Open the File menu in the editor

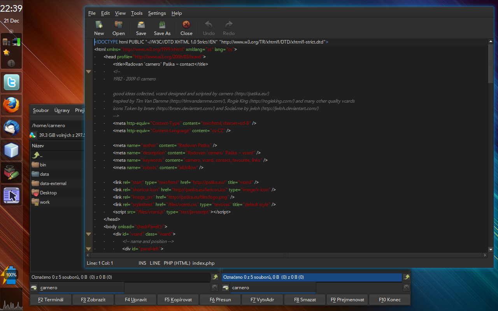click(x=92, y=13)
